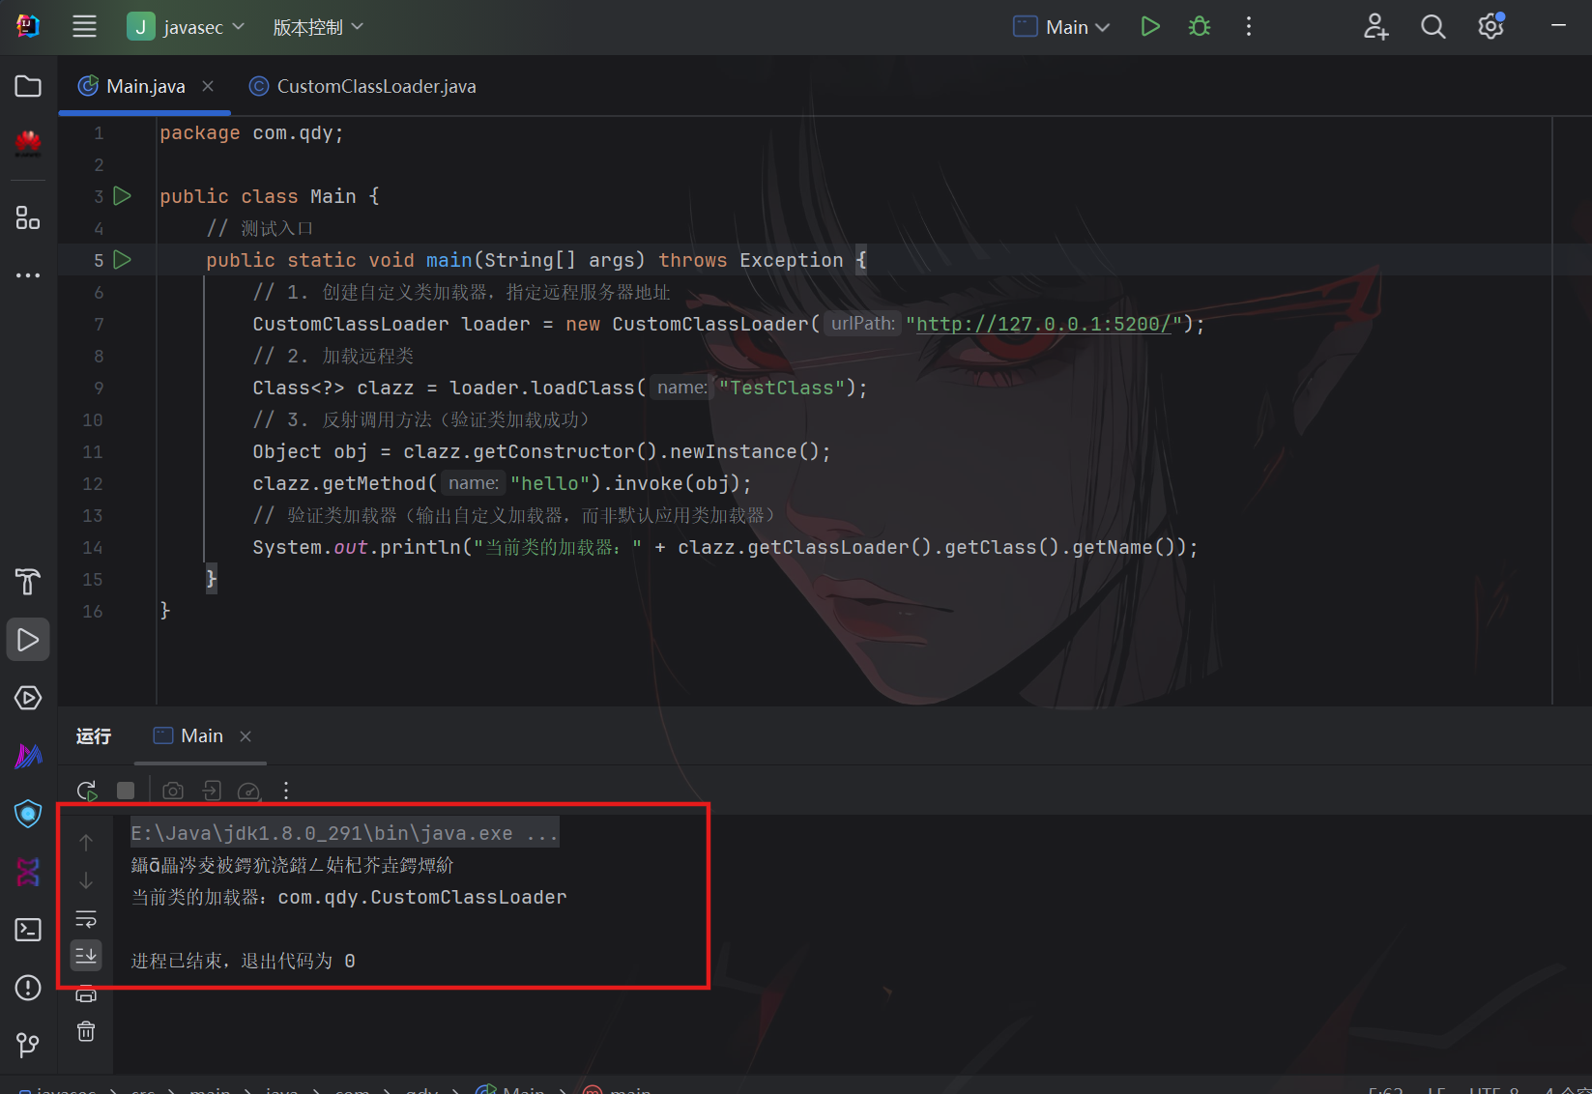Open the Terminal tool window

tap(28, 930)
